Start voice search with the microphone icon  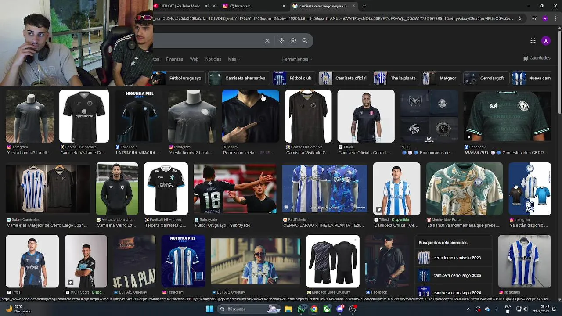pyautogui.click(x=281, y=40)
